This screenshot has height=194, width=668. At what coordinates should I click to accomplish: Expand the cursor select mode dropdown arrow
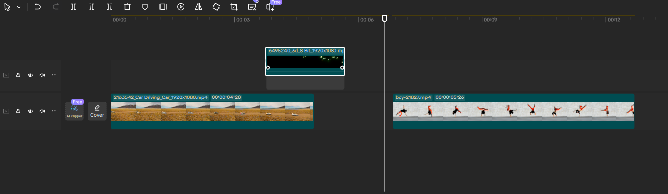coord(19,7)
